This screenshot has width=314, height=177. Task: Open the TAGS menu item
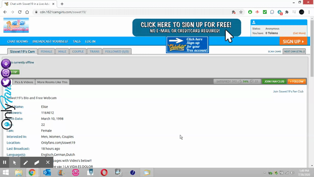tap(77, 41)
